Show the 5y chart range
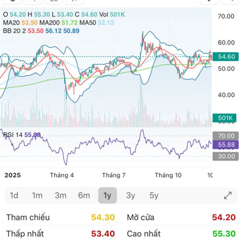Viewport: 242px width, 242px height. click(154, 196)
